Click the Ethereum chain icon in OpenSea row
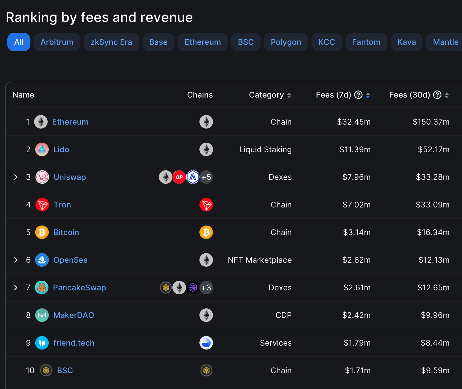This screenshot has width=462, height=389. (206, 260)
